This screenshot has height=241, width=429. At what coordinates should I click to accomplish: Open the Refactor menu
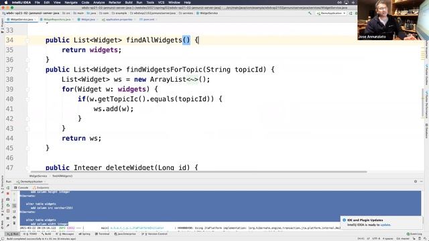pyautogui.click(x=115, y=3)
